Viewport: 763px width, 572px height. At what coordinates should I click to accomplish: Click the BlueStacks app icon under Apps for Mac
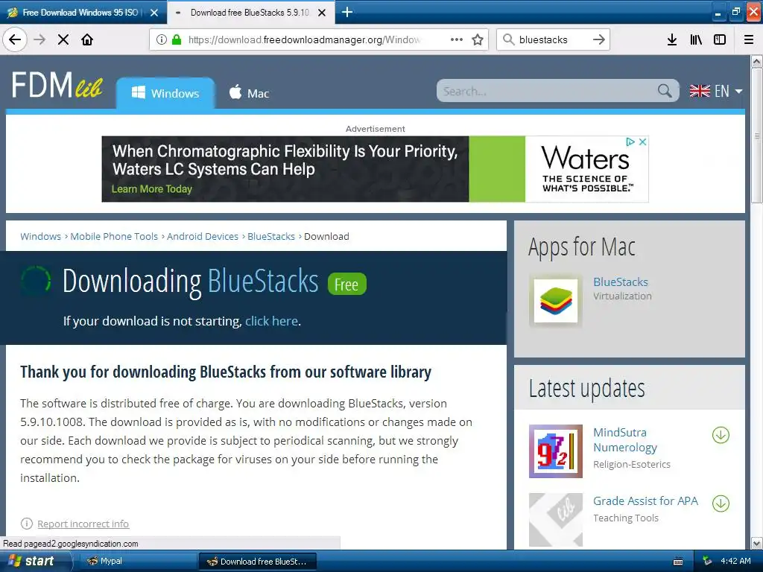point(556,301)
